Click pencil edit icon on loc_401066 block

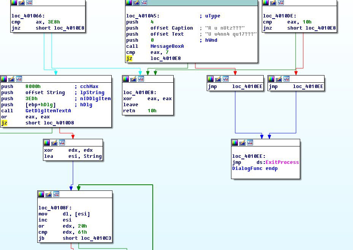tap(22, 3)
